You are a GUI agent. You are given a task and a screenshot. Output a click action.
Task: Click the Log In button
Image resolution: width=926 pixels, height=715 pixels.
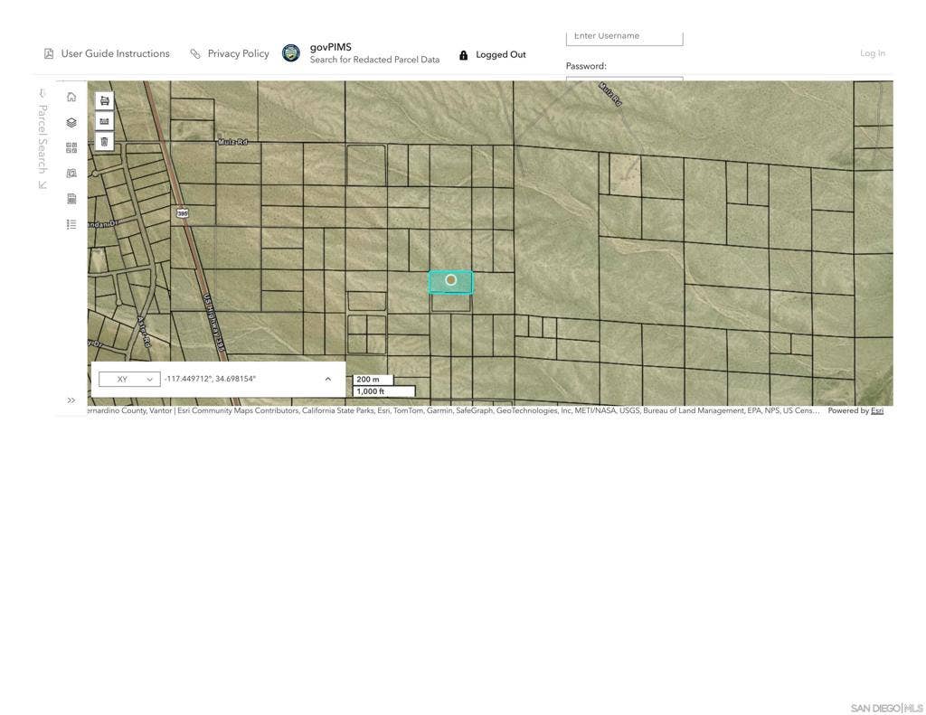[x=873, y=53]
